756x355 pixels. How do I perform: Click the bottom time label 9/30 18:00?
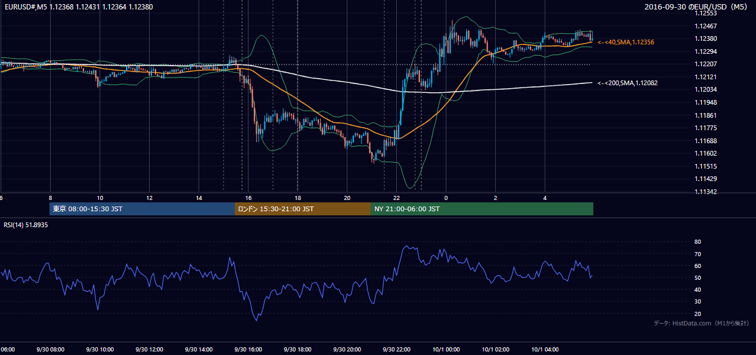tap(298, 350)
